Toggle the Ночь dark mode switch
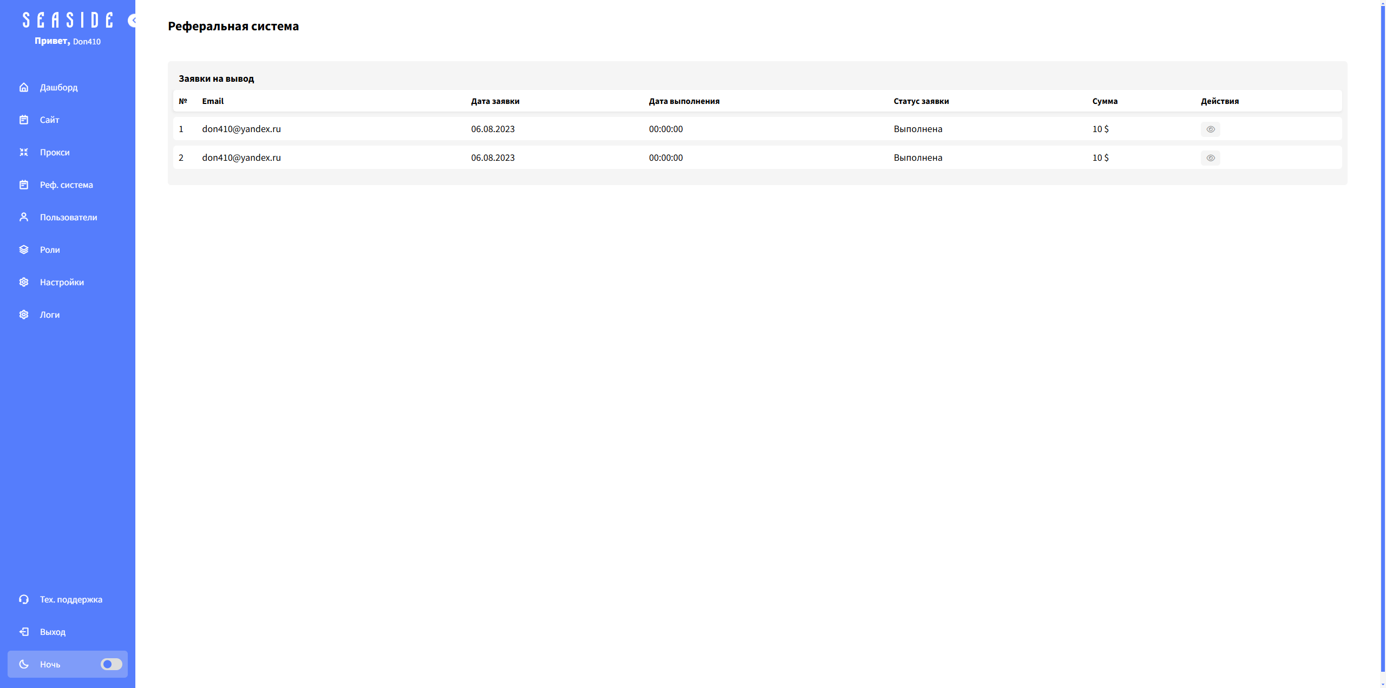Viewport: 1386px width, 688px height. [111, 664]
